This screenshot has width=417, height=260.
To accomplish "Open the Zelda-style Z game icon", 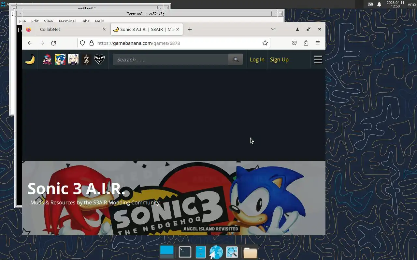I will tap(86, 59).
